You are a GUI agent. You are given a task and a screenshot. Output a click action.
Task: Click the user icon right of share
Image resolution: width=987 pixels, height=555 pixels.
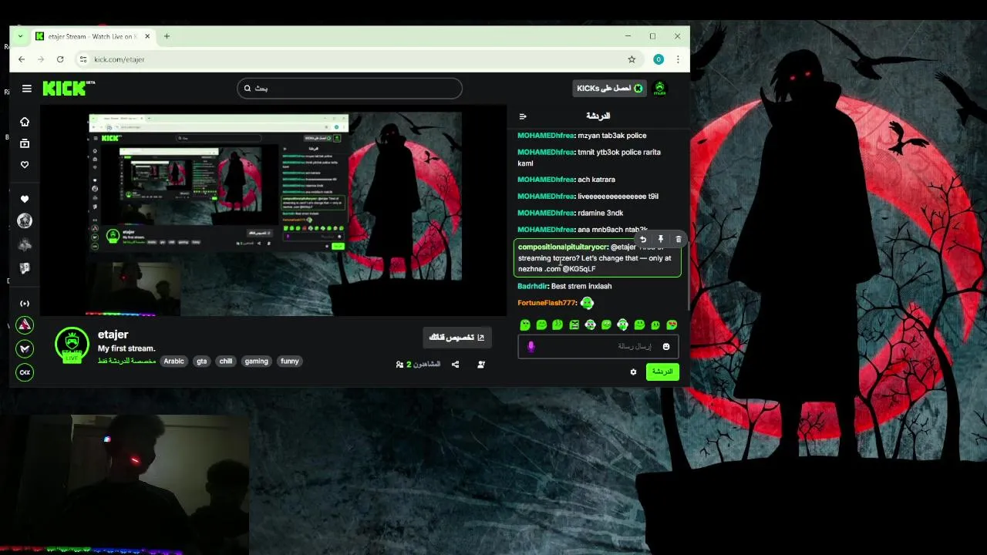(481, 365)
